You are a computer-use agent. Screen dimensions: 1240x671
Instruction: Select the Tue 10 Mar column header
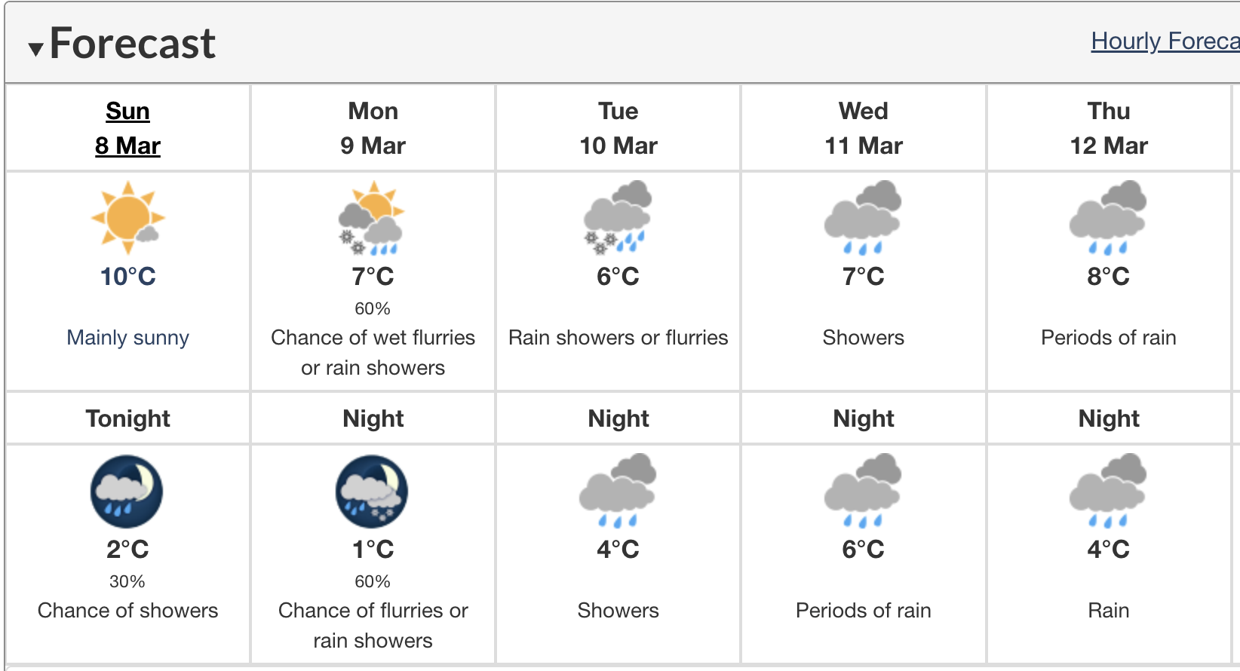pyautogui.click(x=618, y=128)
